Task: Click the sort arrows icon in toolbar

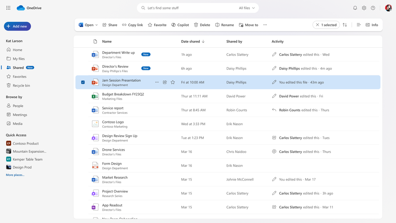Action: pos(345,25)
